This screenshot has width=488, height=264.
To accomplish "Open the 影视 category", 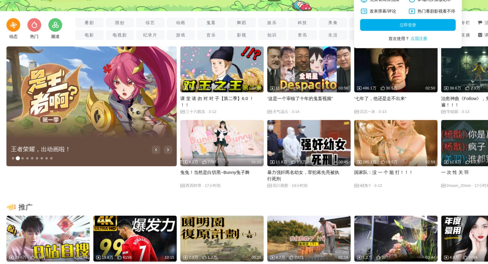I will pyautogui.click(x=241, y=35).
